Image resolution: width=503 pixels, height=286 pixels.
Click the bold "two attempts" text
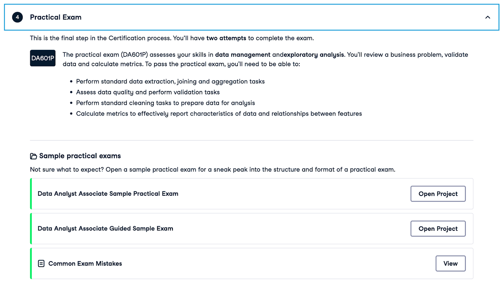tap(226, 38)
